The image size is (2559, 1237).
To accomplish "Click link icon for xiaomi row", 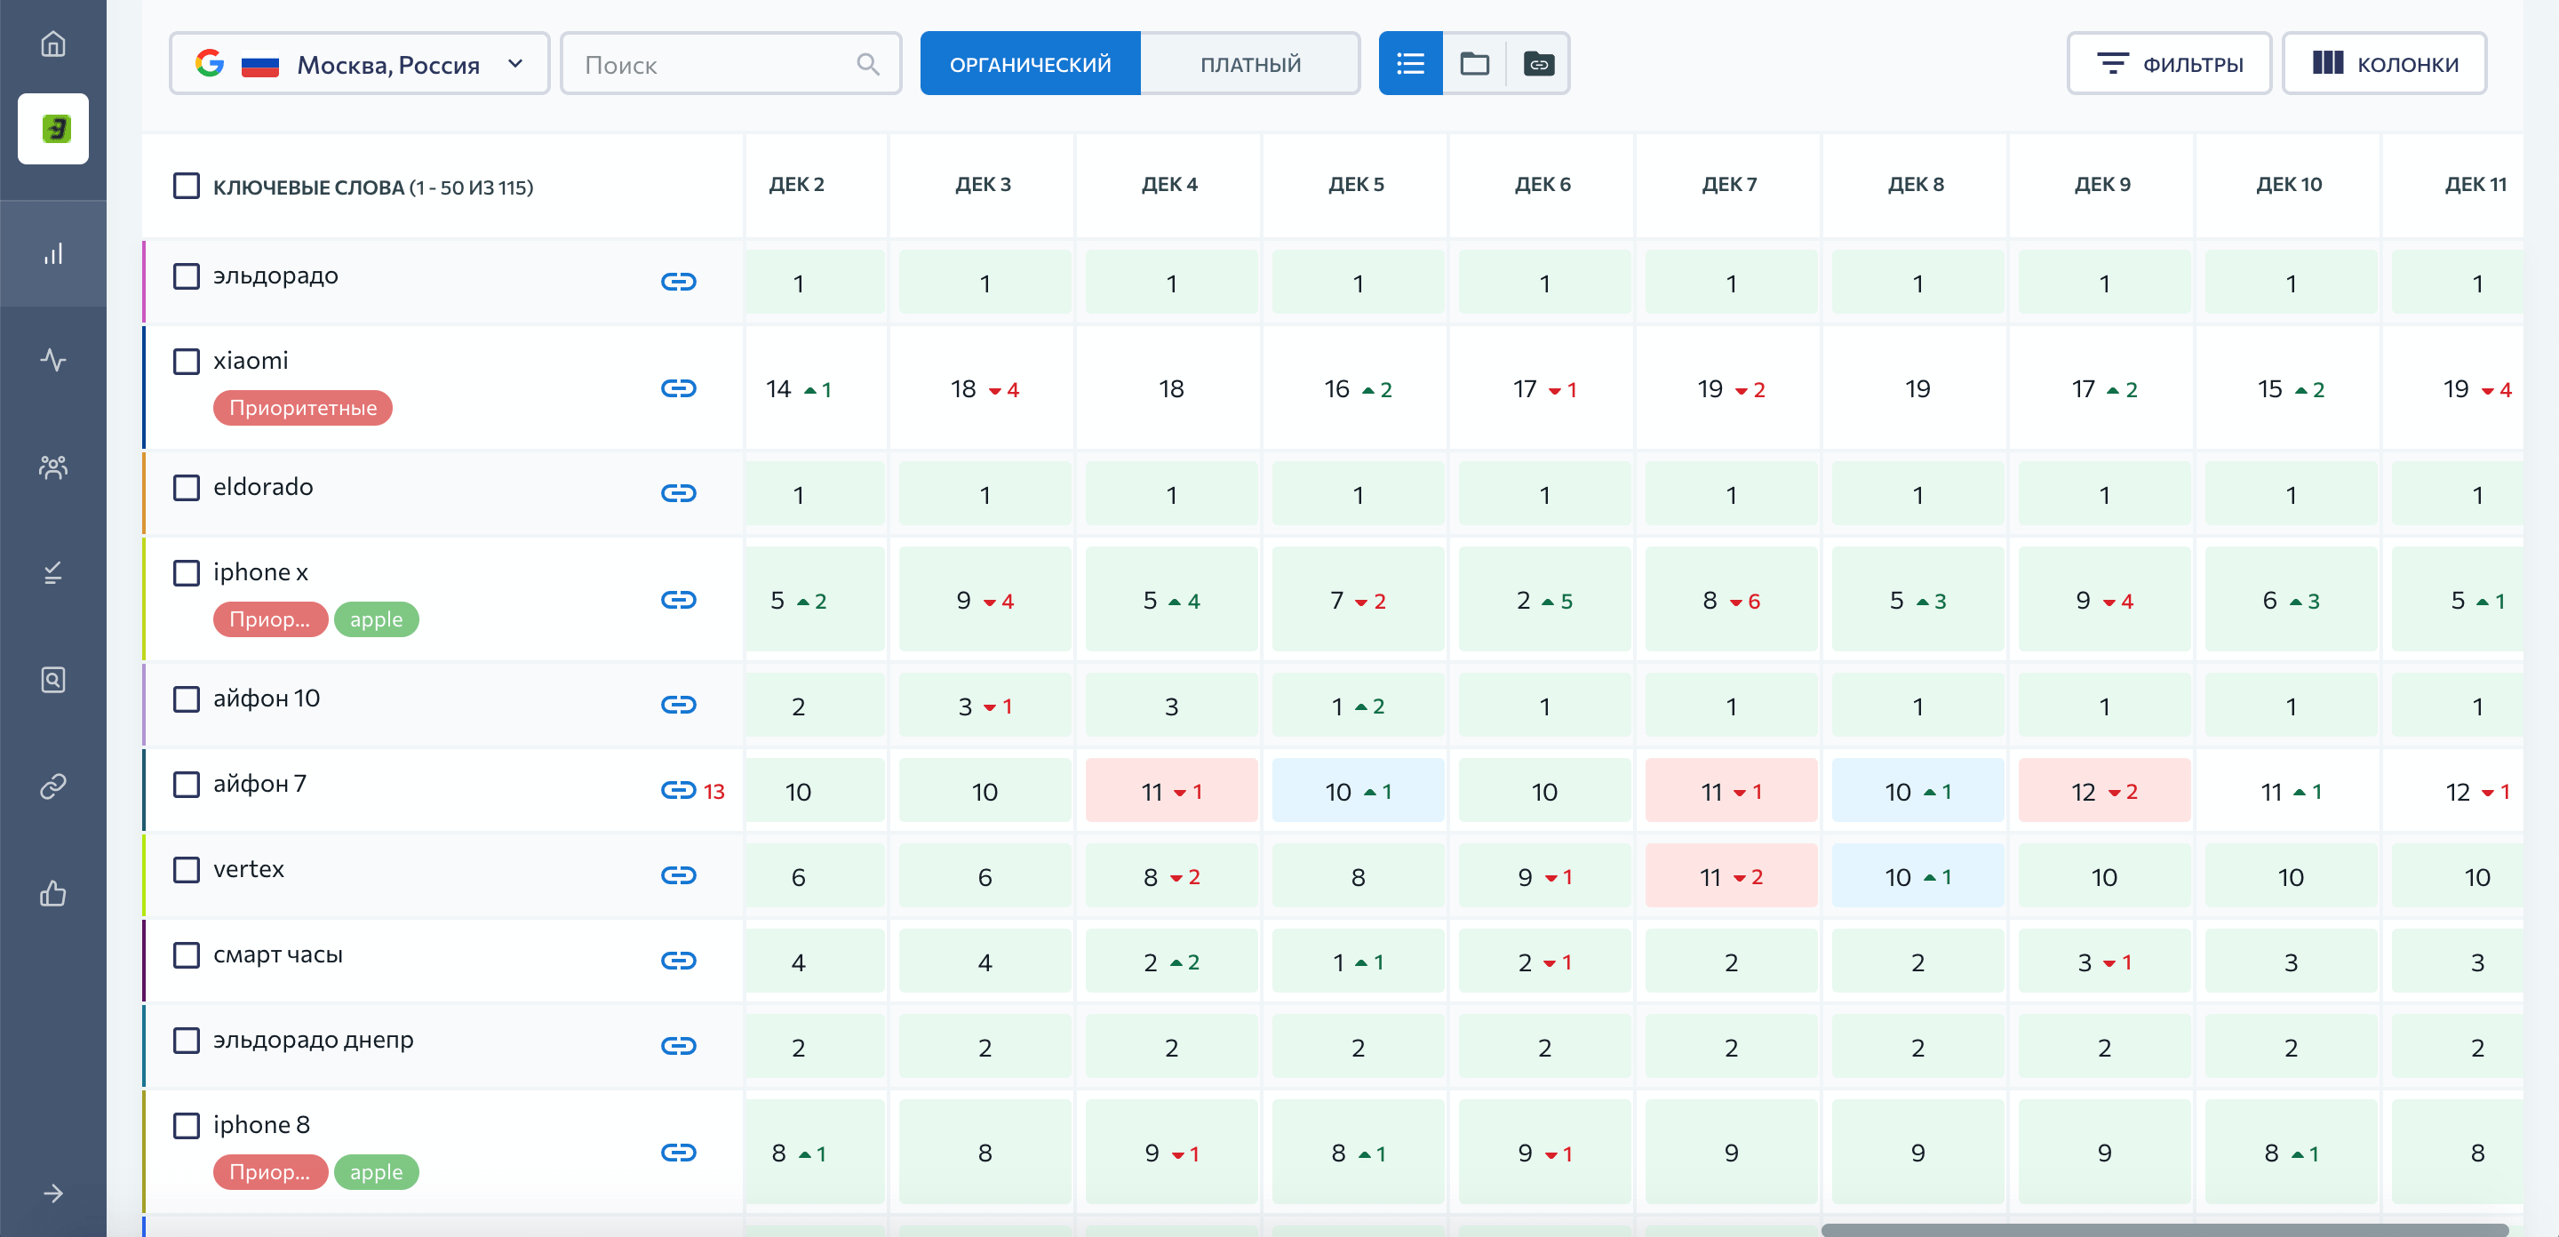I will click(x=679, y=388).
